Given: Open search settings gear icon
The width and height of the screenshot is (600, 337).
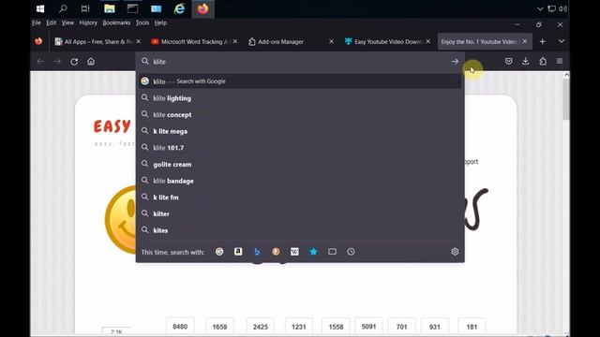Looking at the screenshot, I should (455, 252).
